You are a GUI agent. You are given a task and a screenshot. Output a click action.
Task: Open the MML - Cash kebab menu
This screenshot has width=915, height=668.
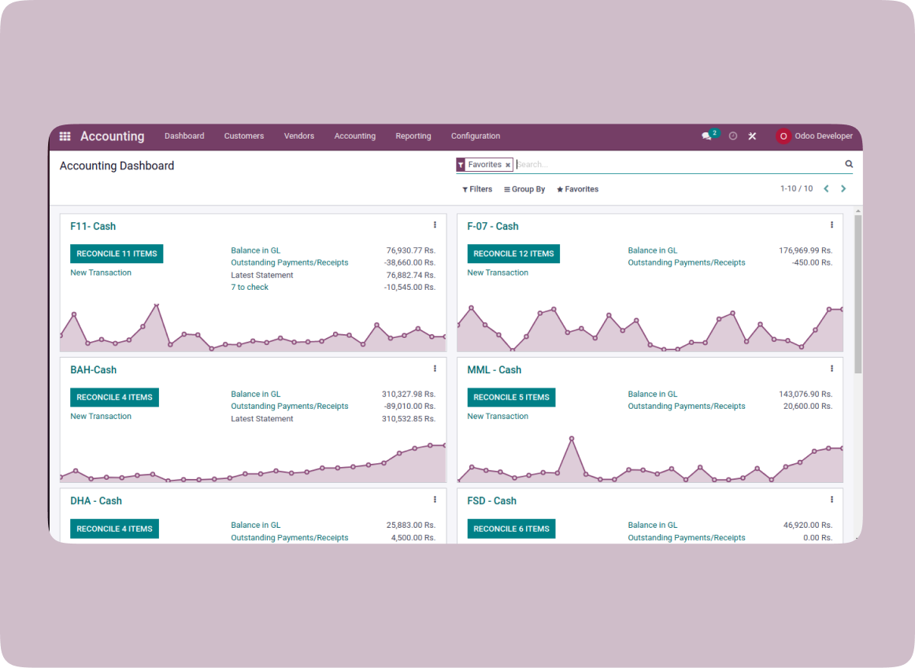coord(832,369)
